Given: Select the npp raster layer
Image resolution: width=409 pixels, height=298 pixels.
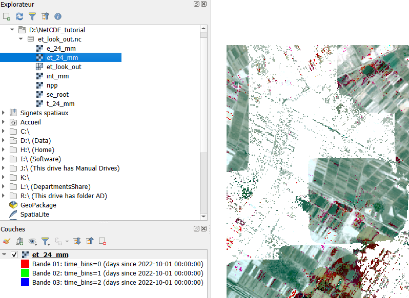Looking at the screenshot, I should click(x=52, y=86).
